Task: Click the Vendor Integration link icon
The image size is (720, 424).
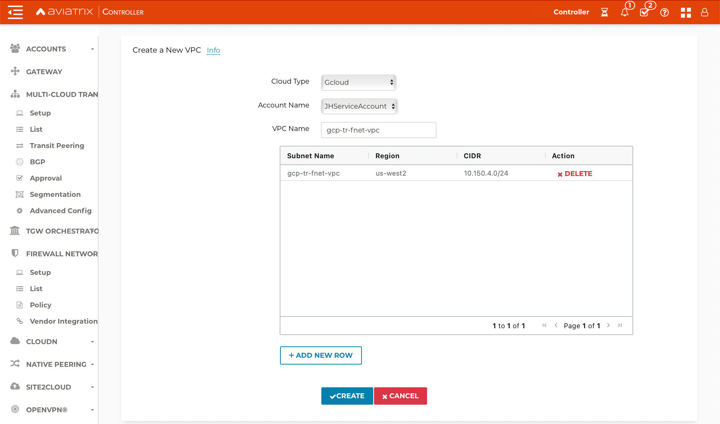Action: click(x=20, y=321)
